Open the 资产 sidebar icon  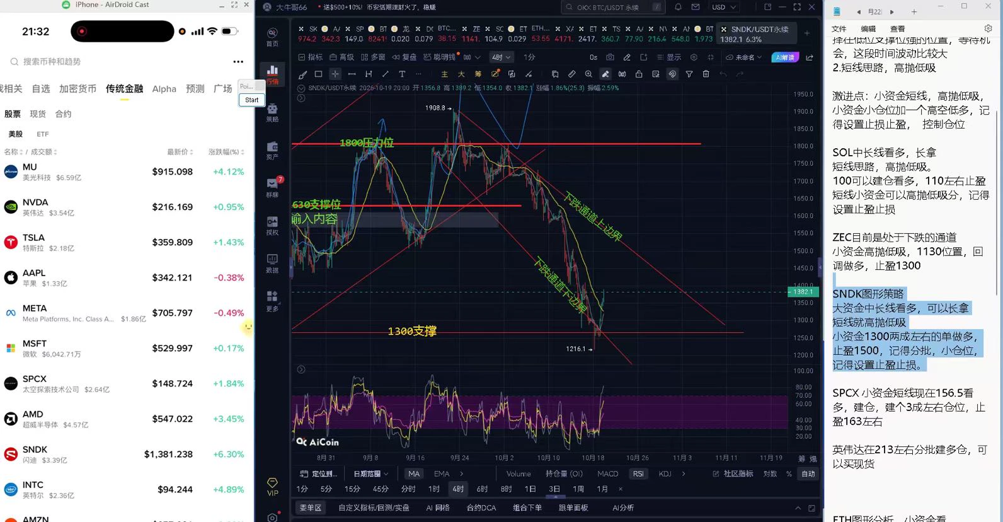tap(272, 150)
